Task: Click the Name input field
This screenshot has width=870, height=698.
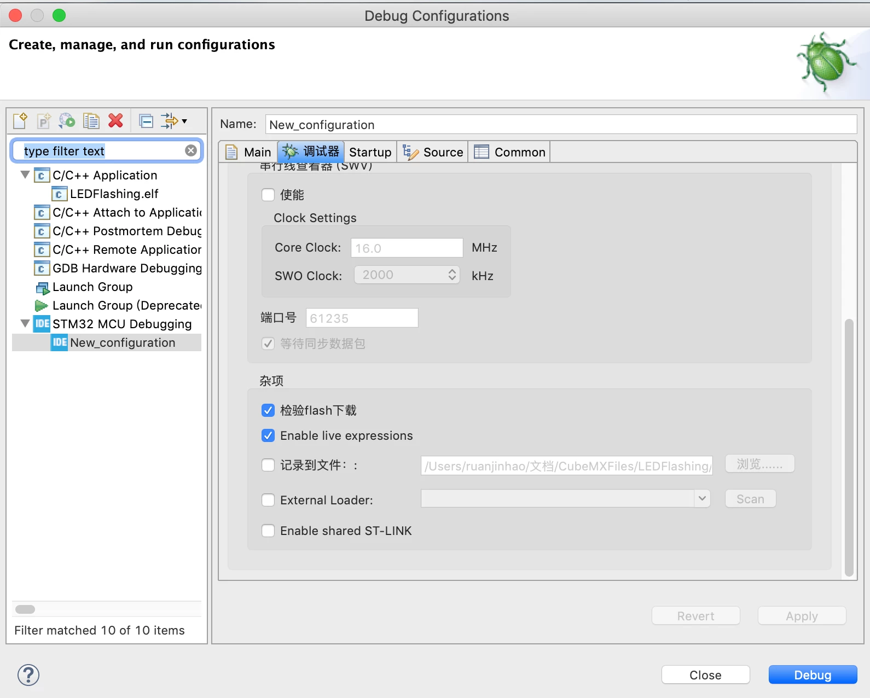Action: [561, 124]
